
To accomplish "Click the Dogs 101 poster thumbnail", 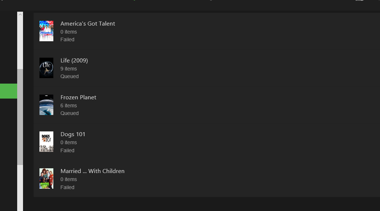I will 46,142.
